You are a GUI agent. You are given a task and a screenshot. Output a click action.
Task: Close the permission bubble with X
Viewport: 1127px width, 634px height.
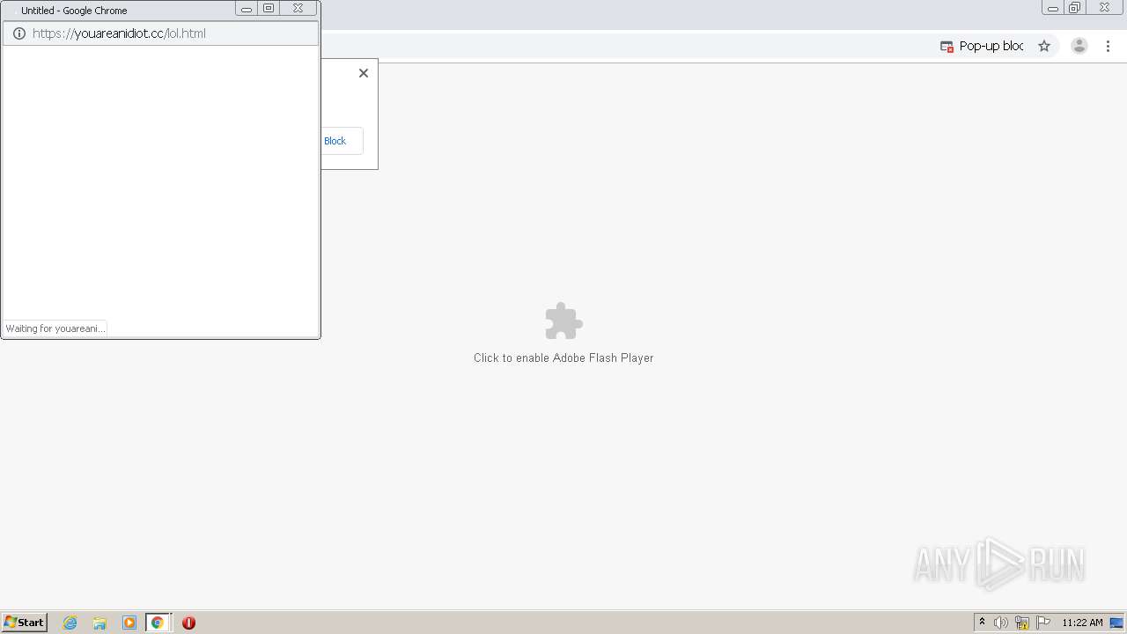click(x=364, y=73)
